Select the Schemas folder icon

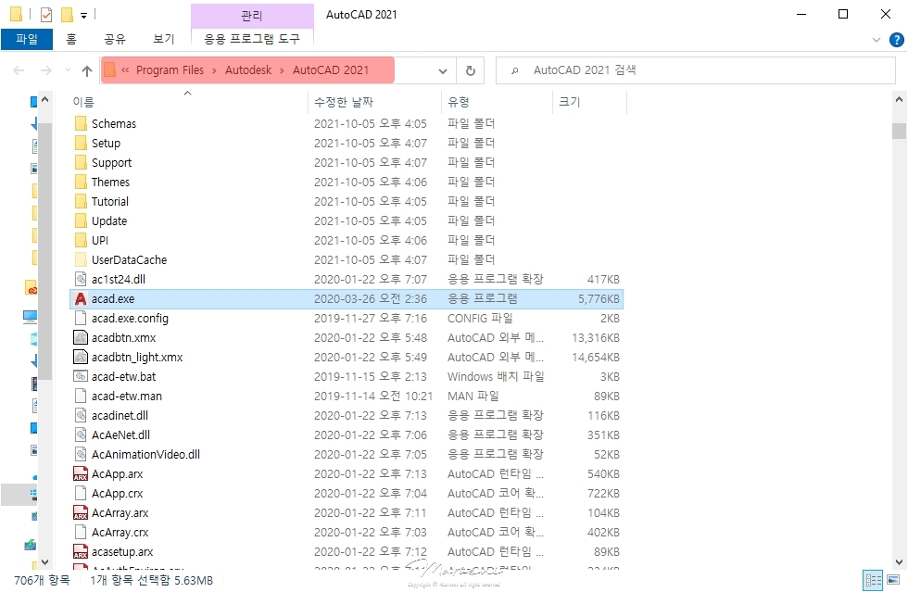(x=82, y=123)
